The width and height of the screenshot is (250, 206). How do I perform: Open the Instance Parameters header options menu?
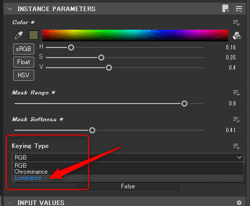tap(239, 9)
